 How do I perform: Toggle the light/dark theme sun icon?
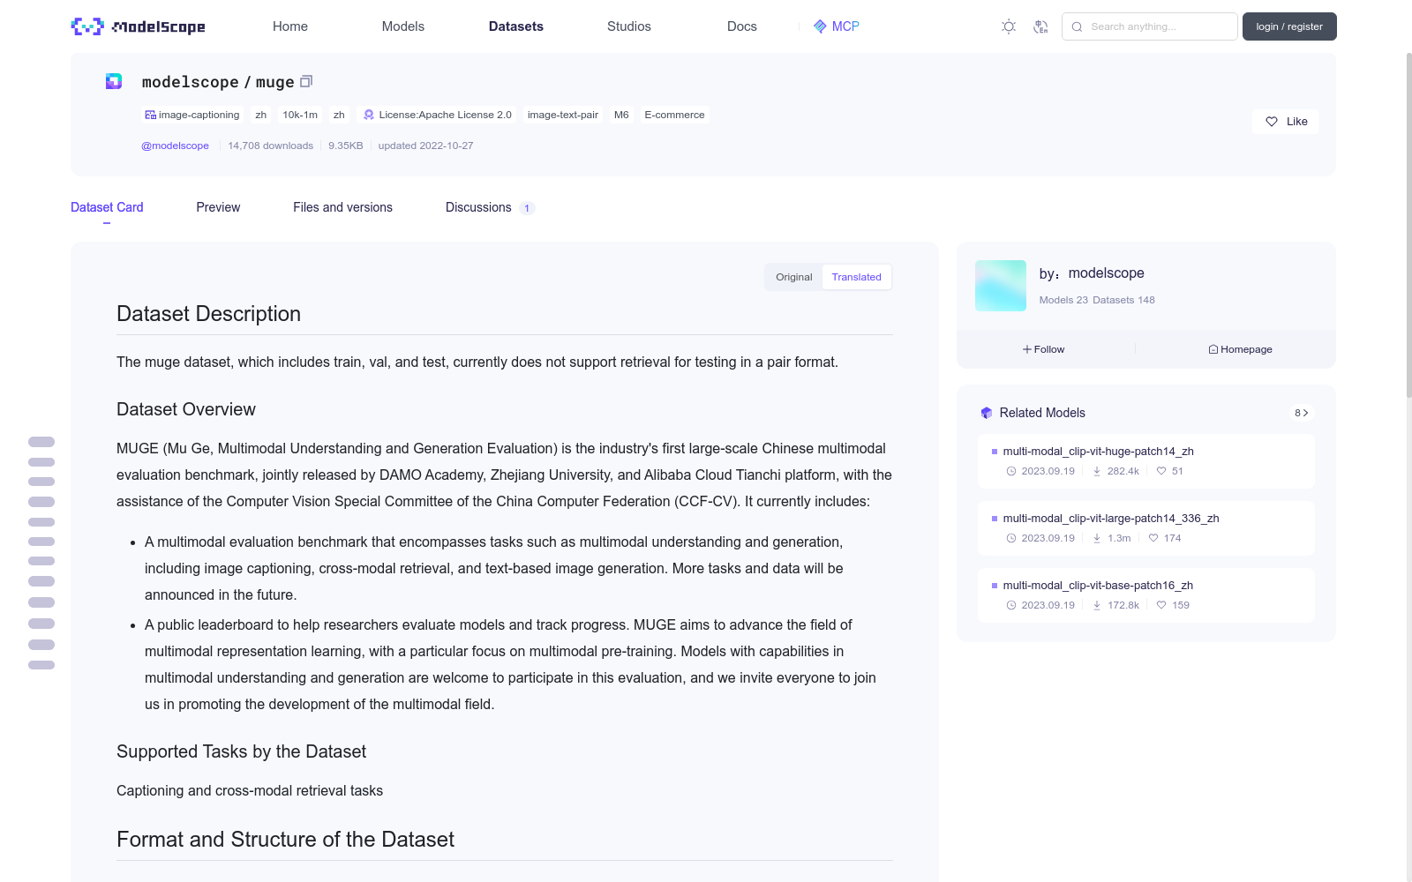point(1009,26)
